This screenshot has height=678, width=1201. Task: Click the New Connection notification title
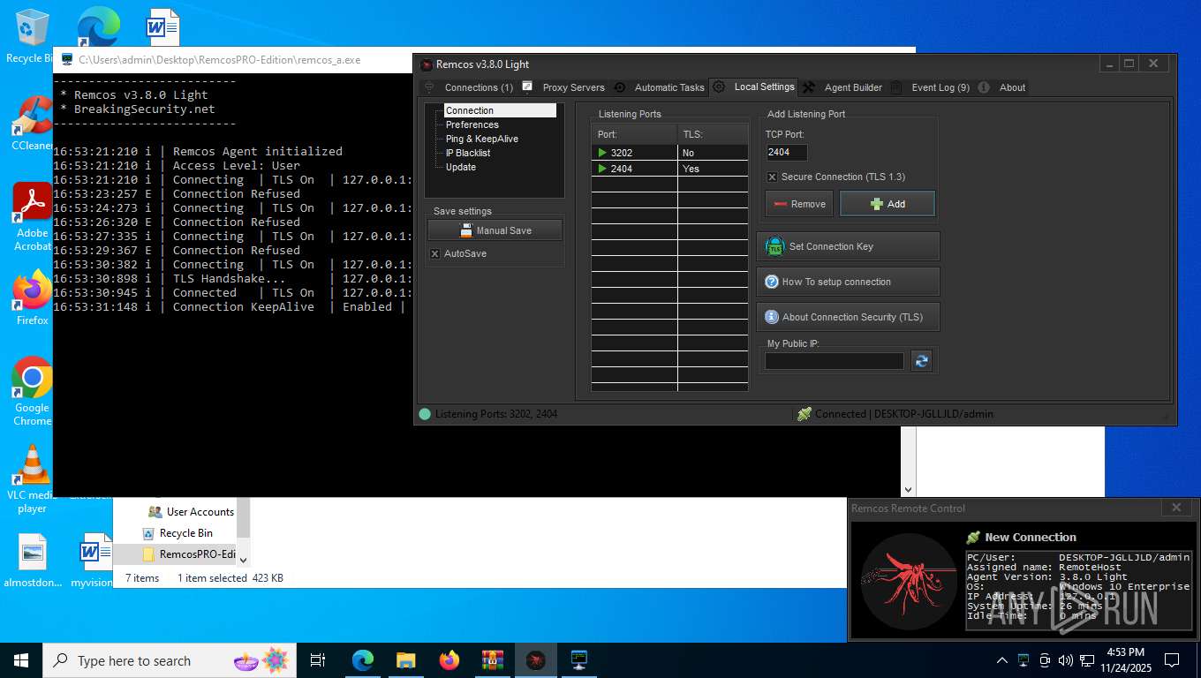click(1031, 537)
